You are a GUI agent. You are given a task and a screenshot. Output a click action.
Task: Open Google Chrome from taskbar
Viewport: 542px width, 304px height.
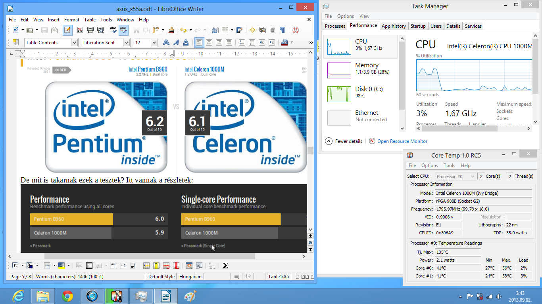click(67, 296)
